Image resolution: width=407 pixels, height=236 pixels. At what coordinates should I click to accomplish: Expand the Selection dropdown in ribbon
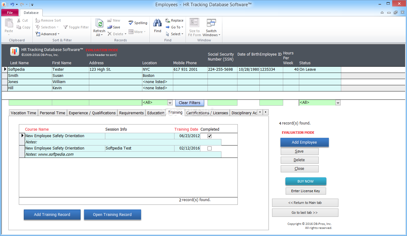coord(57,27)
